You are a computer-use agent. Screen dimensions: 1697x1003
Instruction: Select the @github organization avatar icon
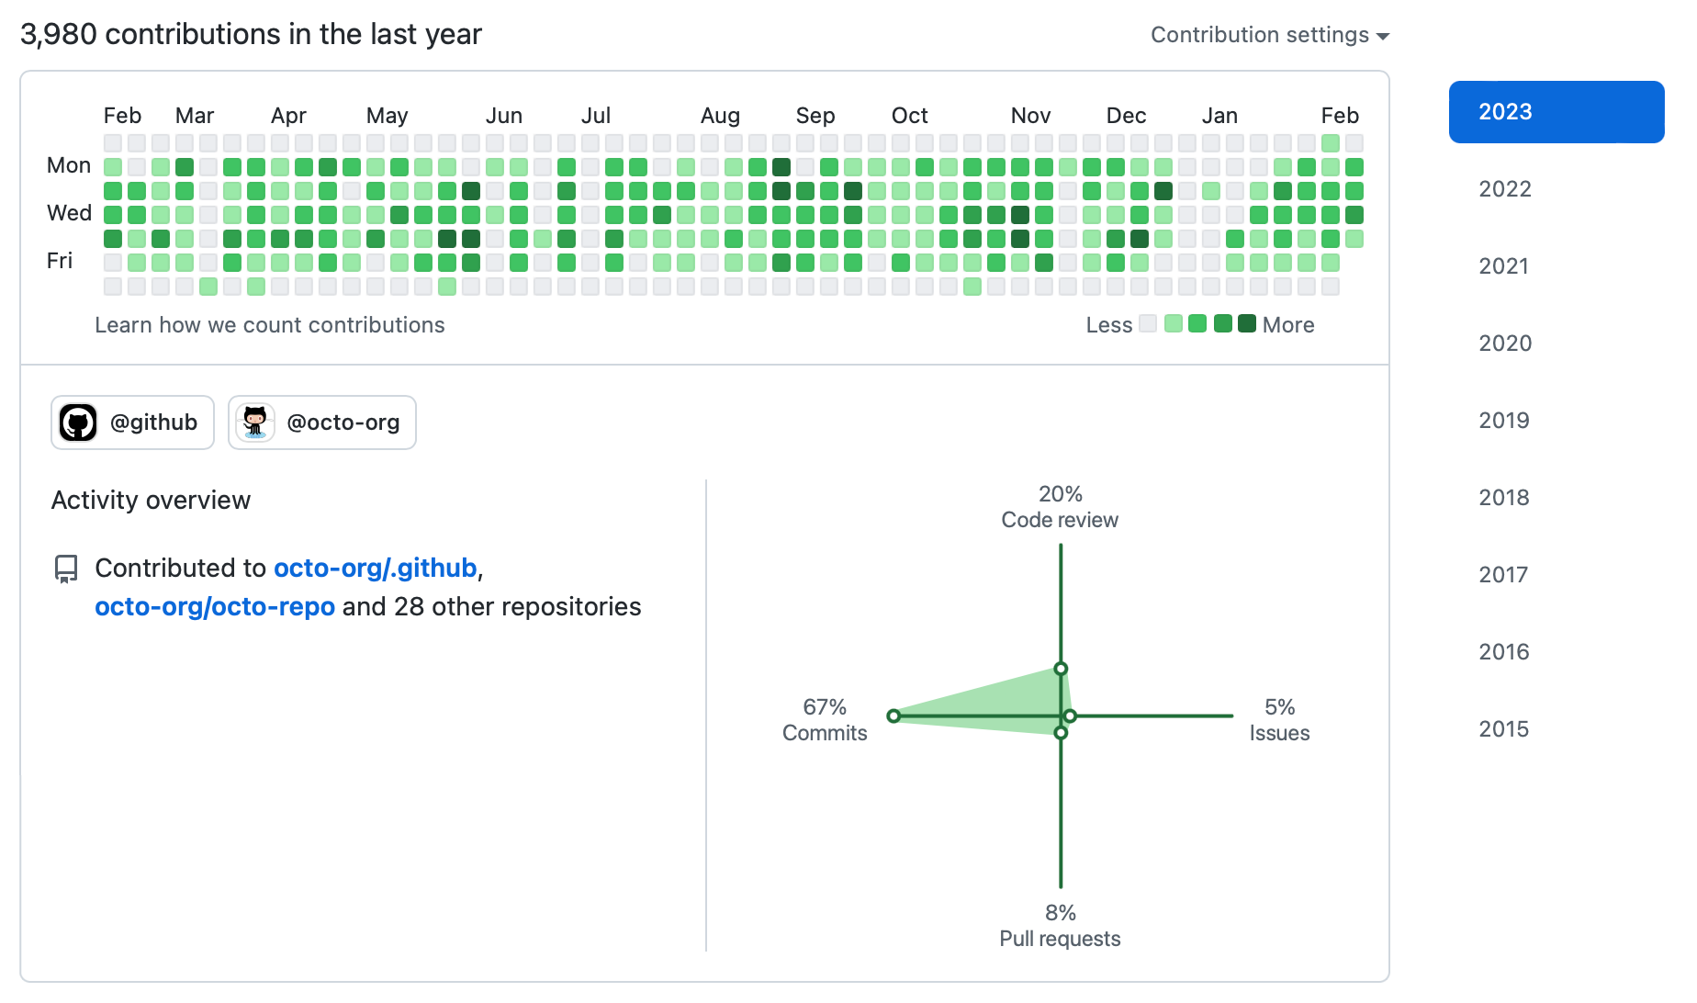coord(79,423)
